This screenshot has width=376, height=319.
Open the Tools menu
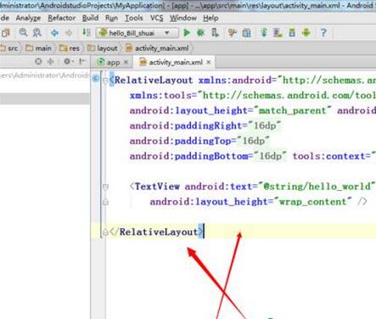[134, 18]
